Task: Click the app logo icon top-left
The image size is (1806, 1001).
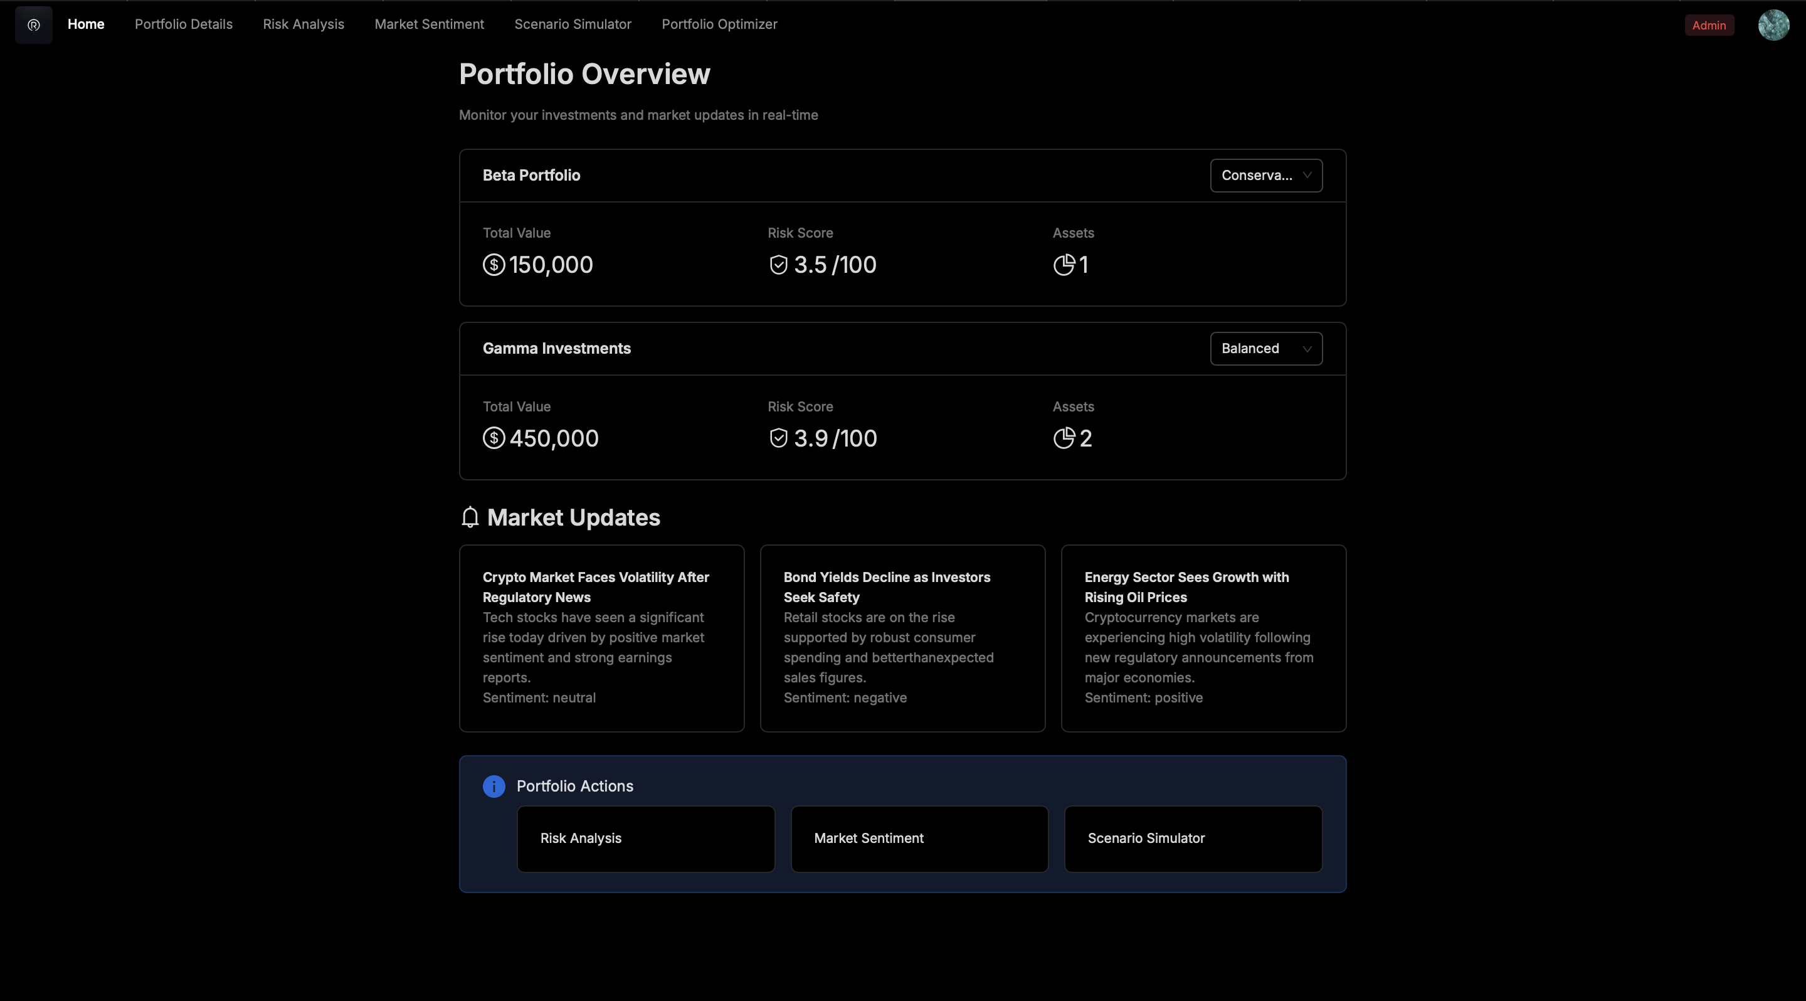Action: [x=34, y=25]
